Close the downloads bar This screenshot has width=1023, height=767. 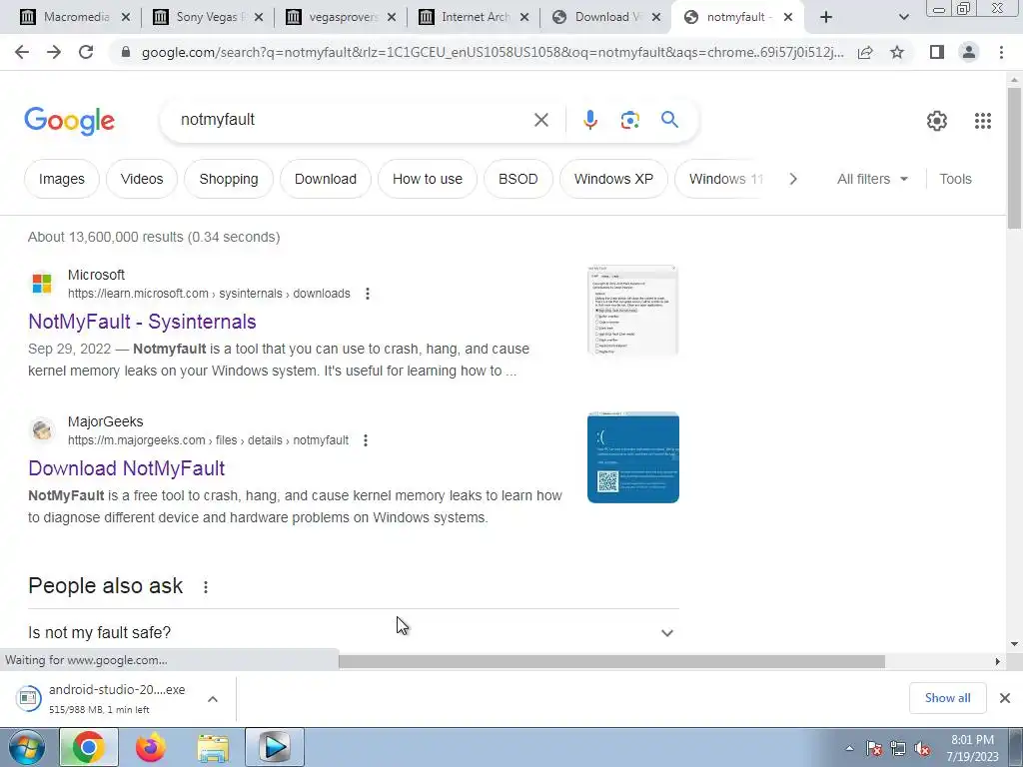1005,698
